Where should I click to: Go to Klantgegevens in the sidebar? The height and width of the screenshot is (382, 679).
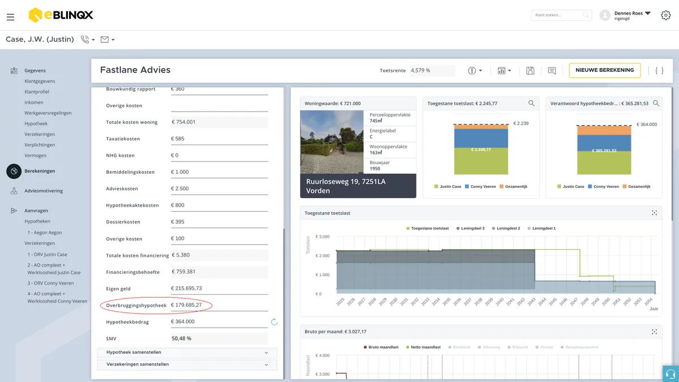[x=40, y=81]
